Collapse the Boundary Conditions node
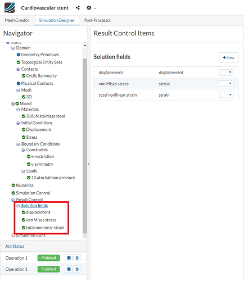 [x=18, y=144]
